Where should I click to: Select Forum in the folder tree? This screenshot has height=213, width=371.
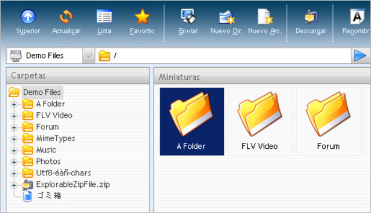(x=48, y=127)
